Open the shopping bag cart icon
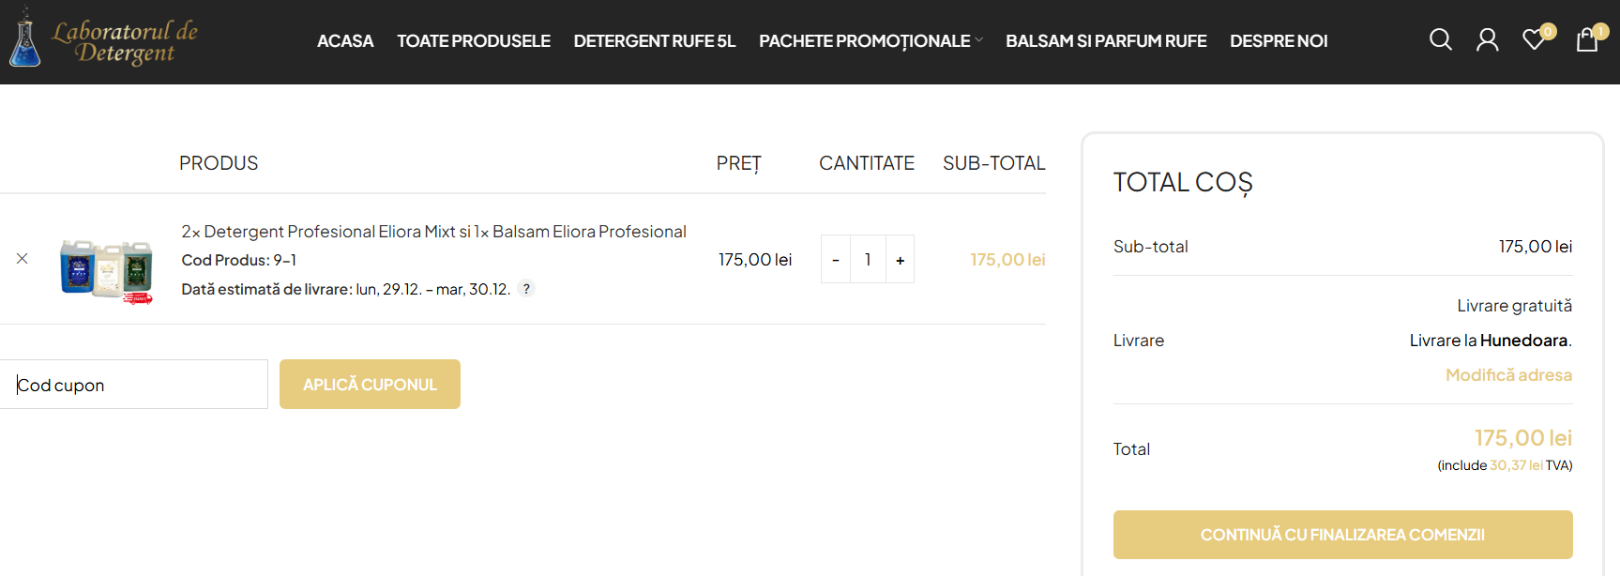Screen dimensions: 1620x576 [x=1587, y=39]
